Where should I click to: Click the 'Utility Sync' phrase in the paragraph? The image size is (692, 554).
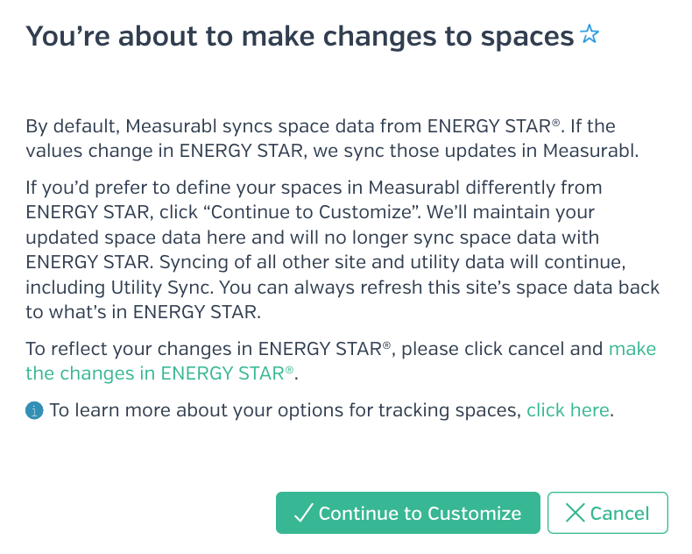(162, 288)
